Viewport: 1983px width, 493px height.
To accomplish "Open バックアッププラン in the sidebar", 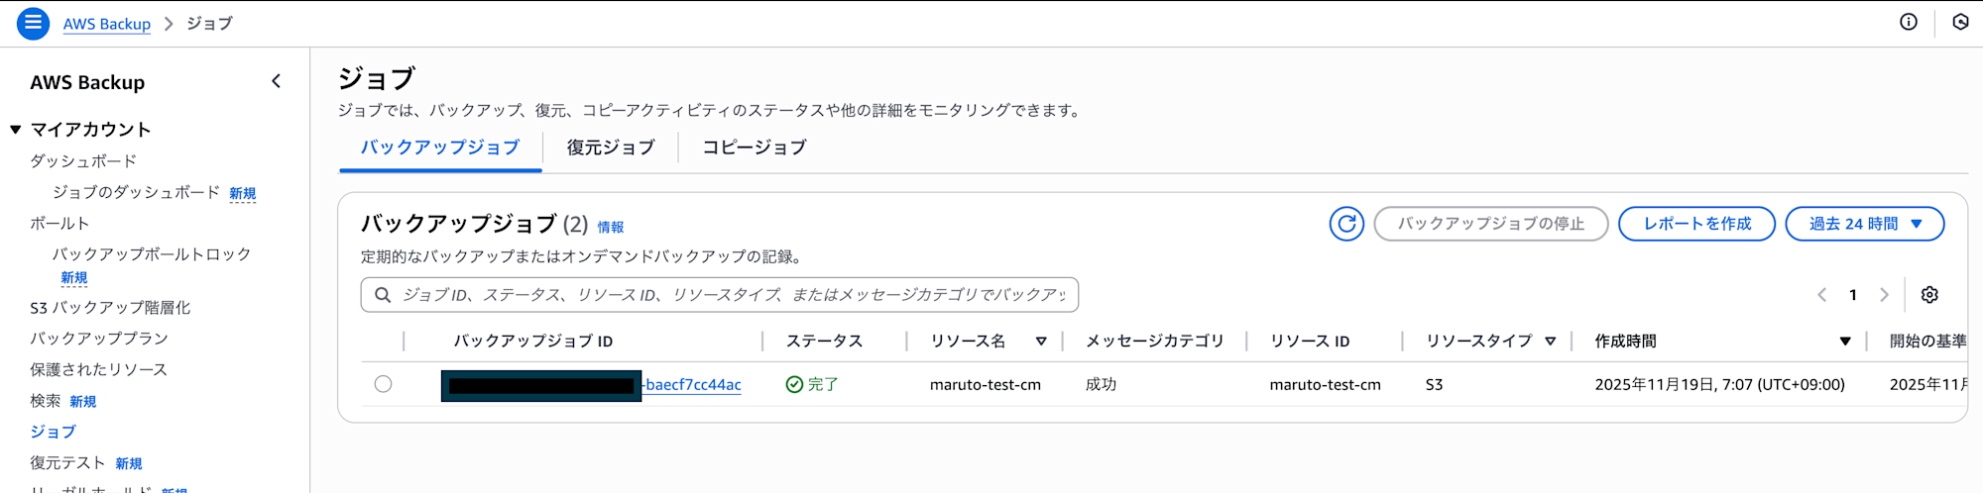I will [x=99, y=339].
